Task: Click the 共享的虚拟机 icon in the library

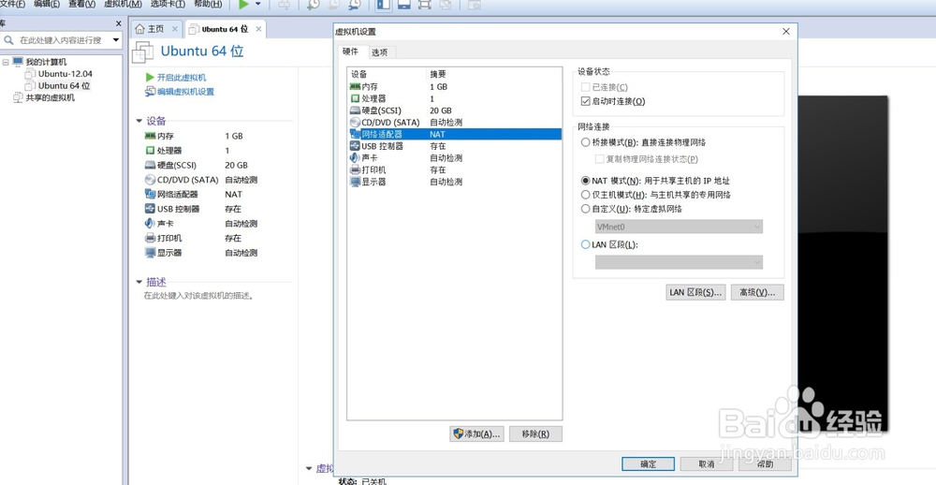Action: (18, 97)
